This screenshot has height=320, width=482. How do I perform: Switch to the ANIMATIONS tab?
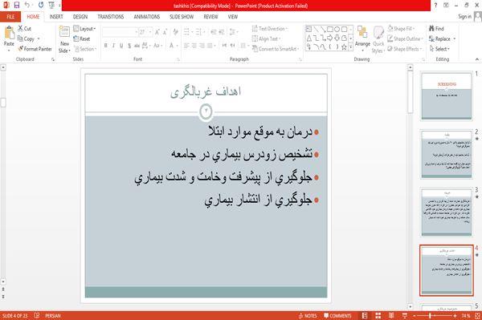147,17
